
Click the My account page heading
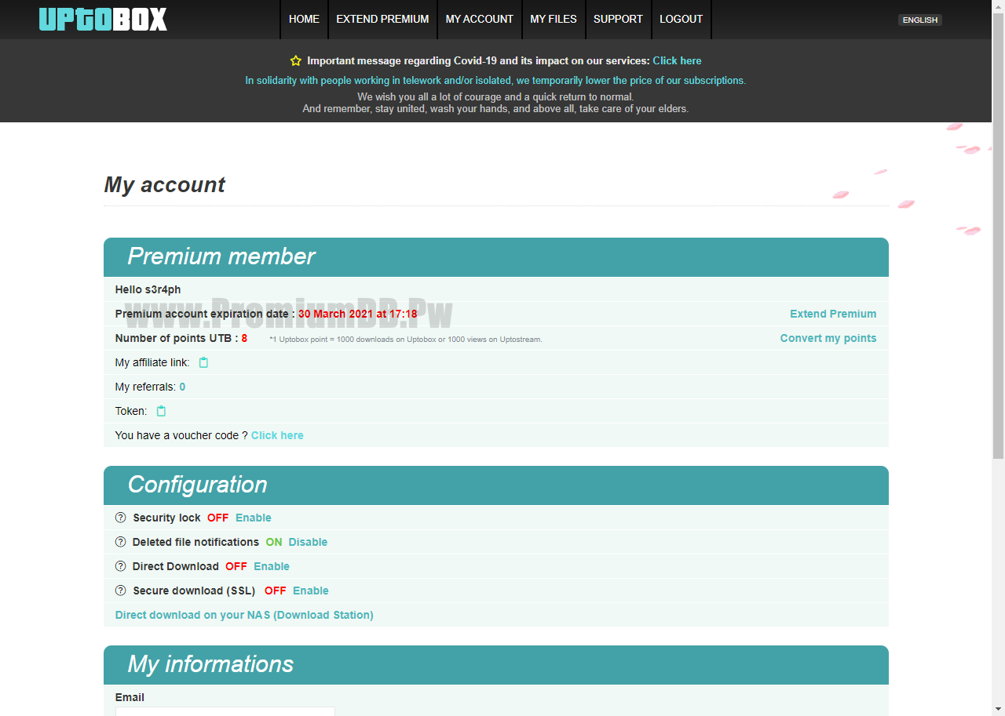164,185
